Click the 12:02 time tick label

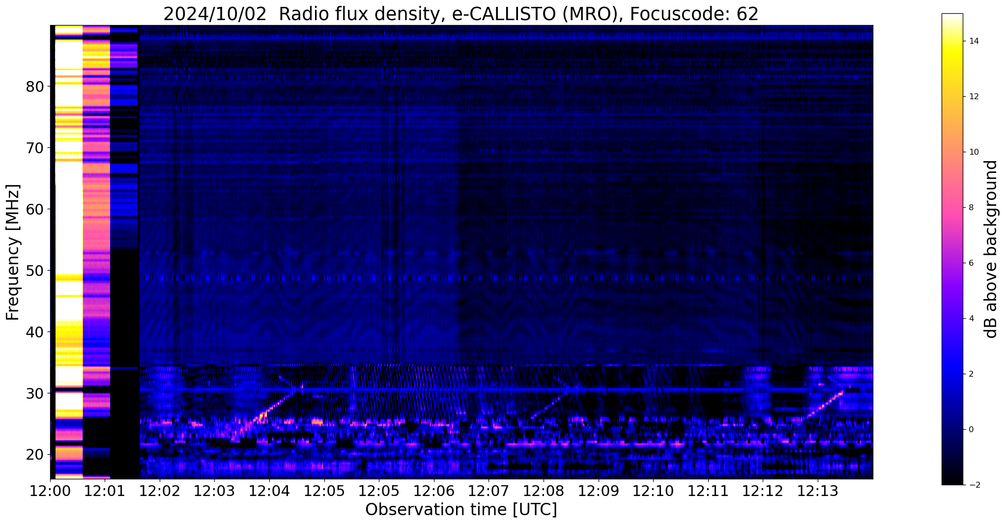tap(160, 491)
